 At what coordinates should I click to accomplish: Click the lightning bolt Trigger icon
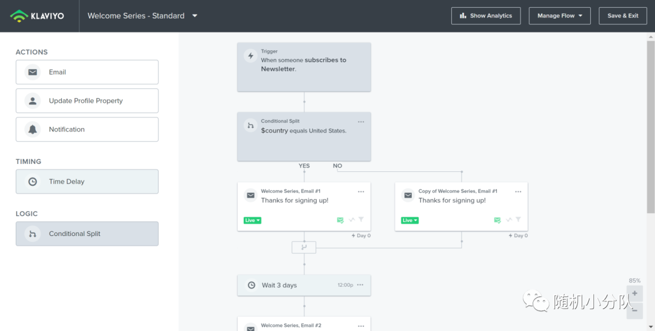pos(250,56)
